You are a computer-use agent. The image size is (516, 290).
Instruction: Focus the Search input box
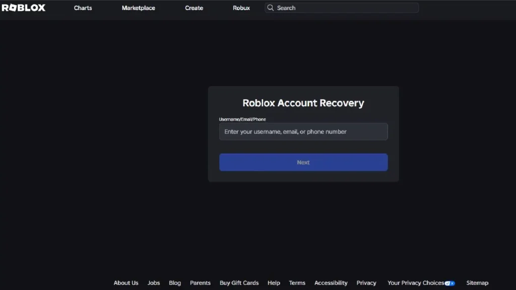[342, 8]
